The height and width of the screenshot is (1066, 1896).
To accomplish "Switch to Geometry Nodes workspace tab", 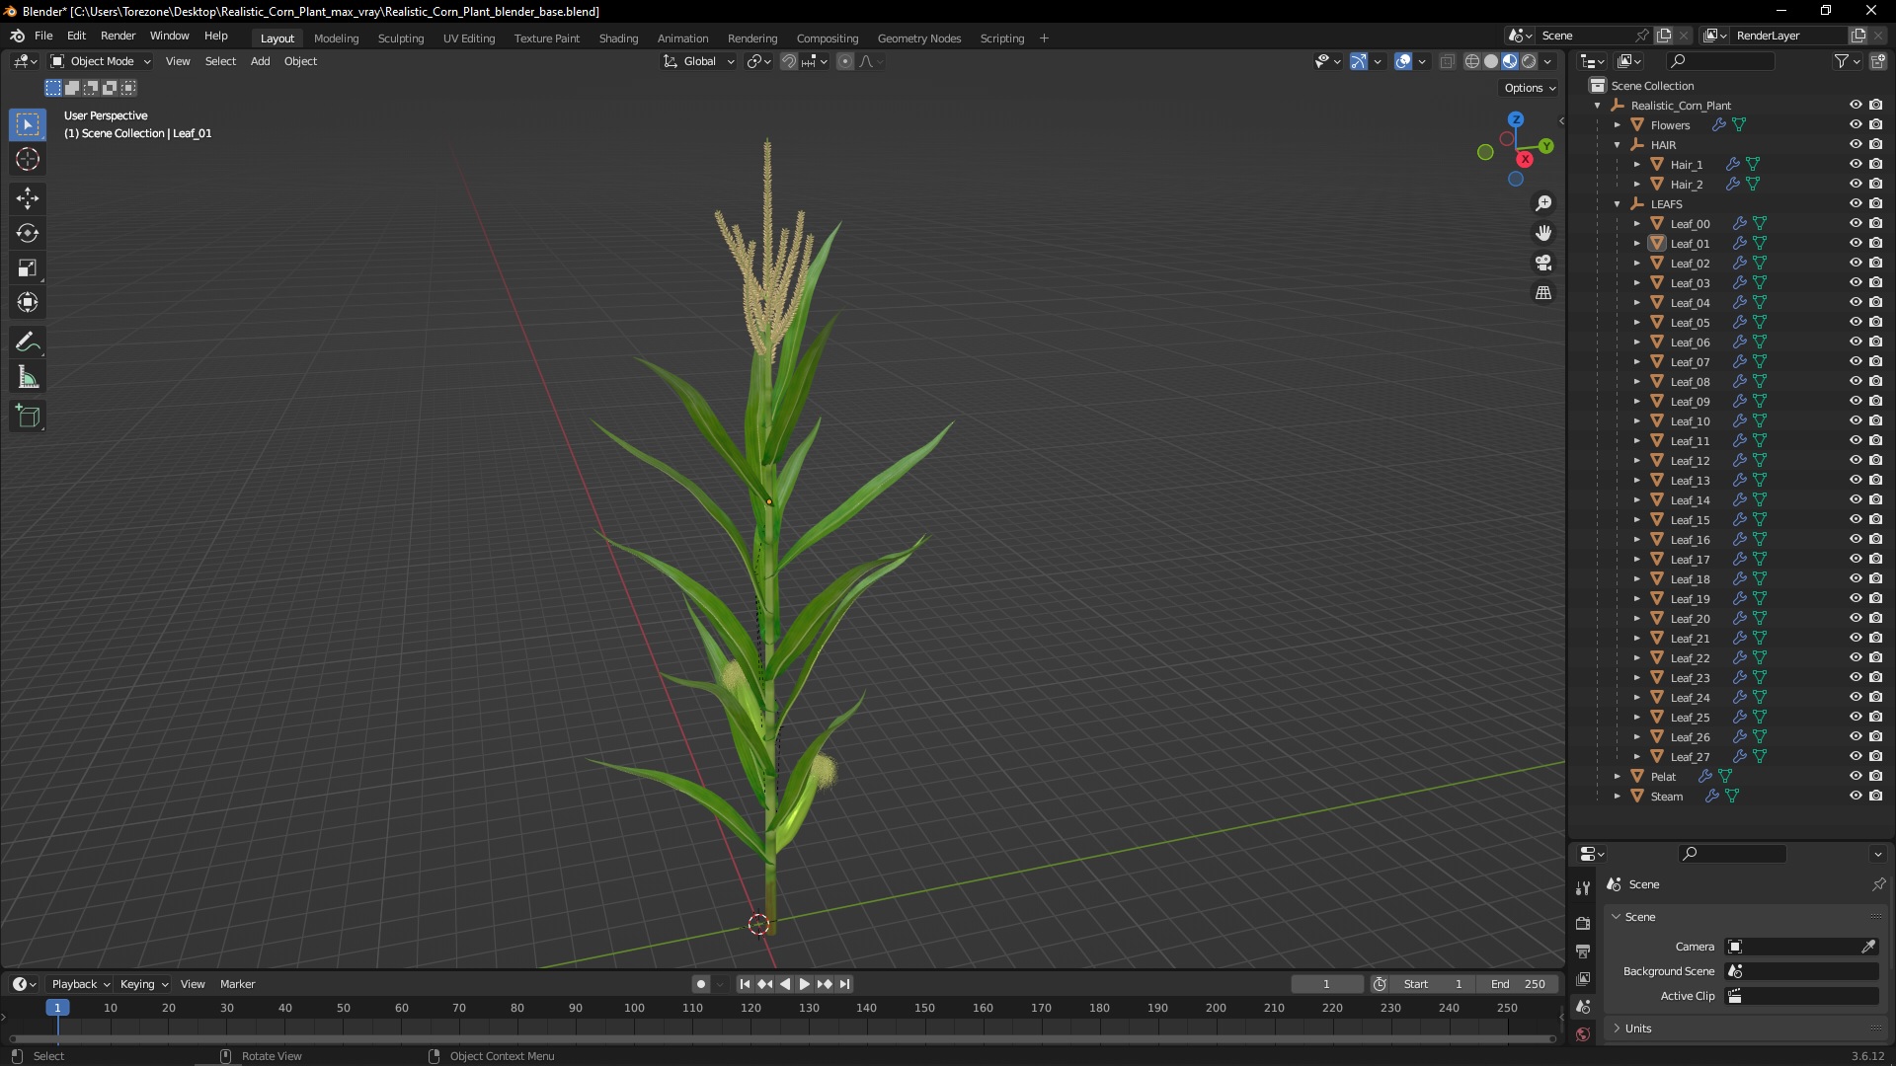I will coord(918,38).
